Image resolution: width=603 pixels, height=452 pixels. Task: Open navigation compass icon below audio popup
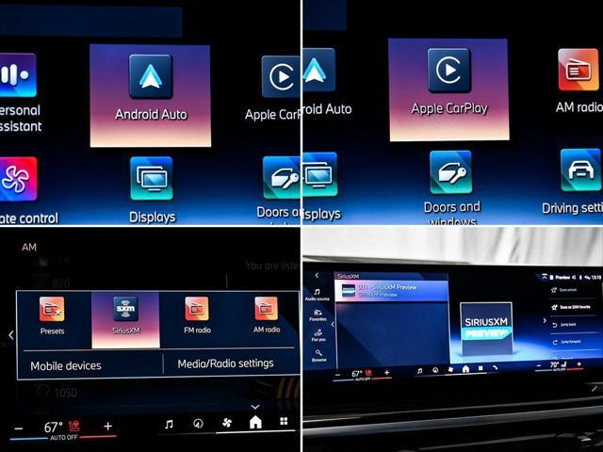tap(198, 424)
